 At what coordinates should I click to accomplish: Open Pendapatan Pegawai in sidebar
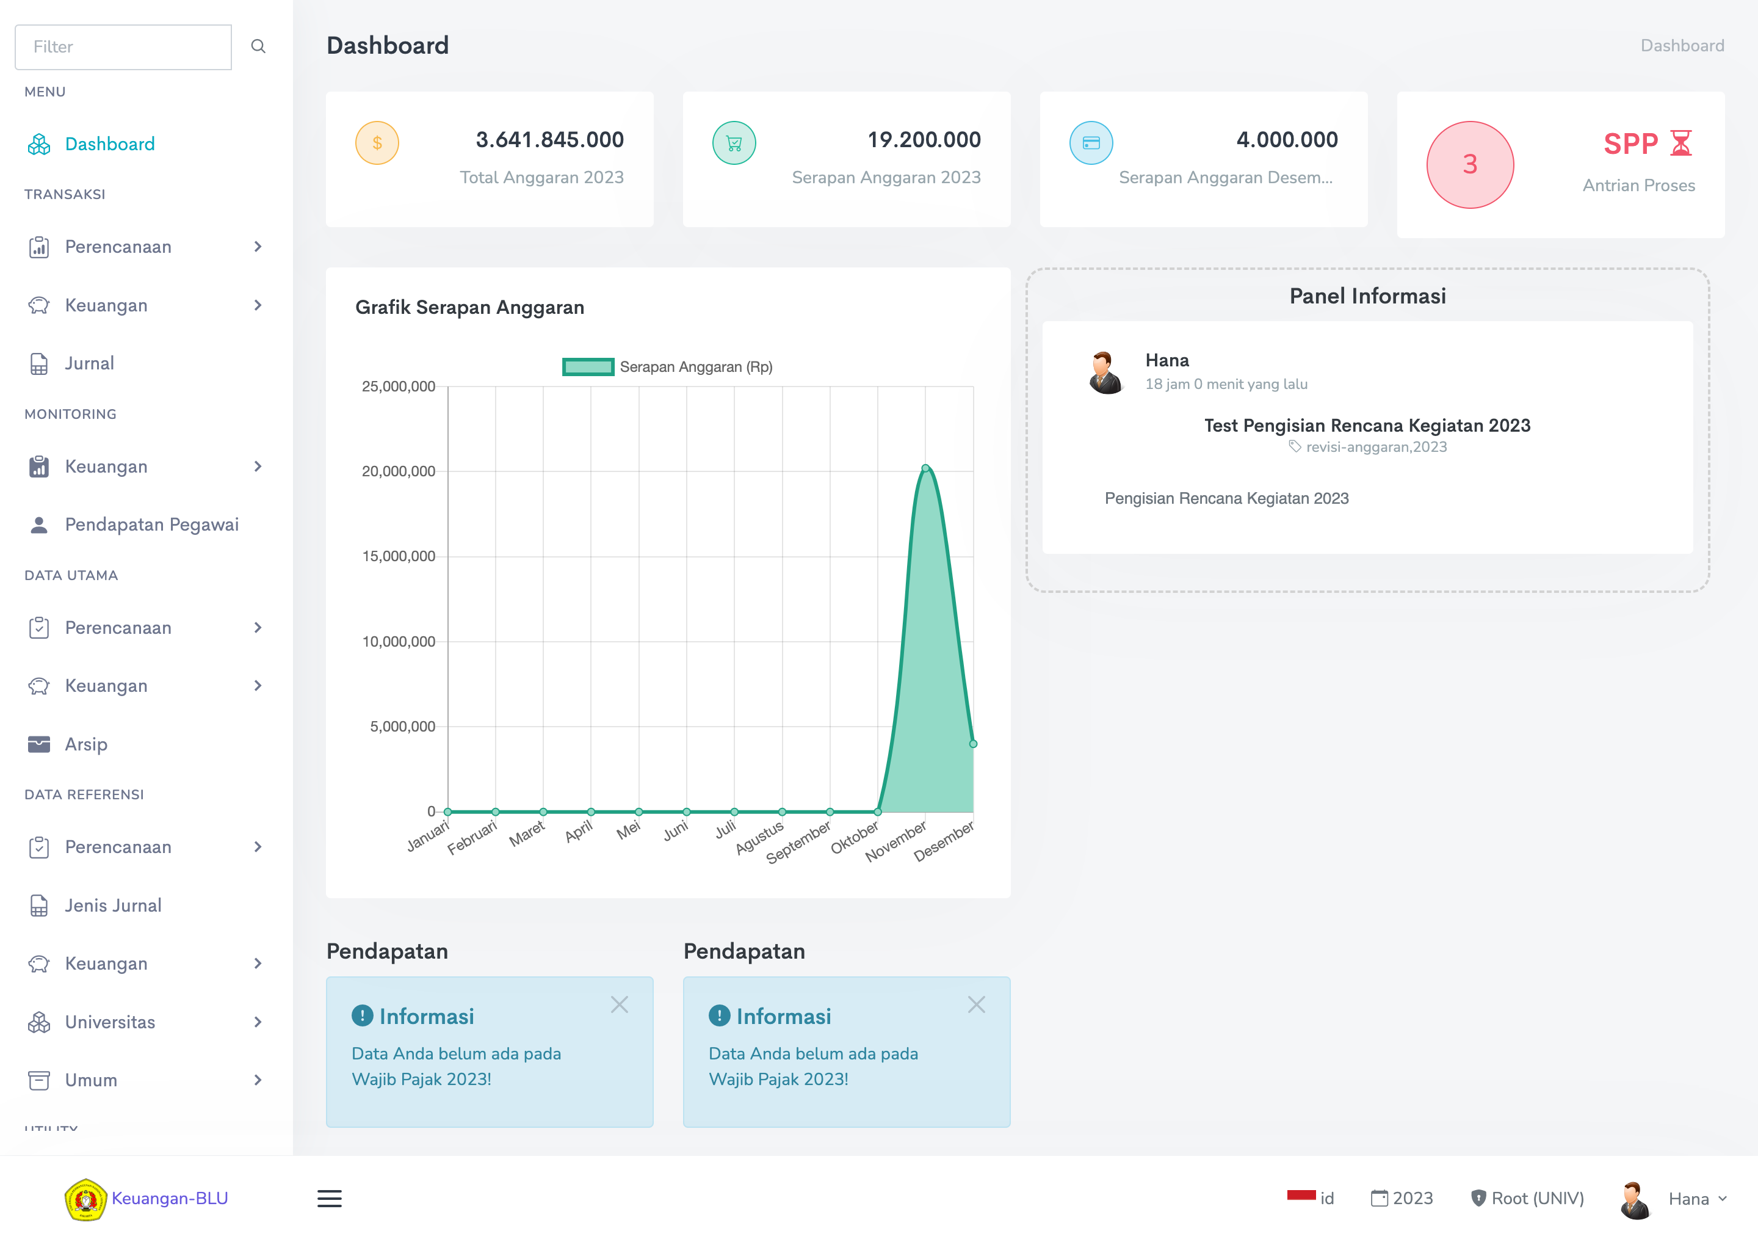pos(151,525)
